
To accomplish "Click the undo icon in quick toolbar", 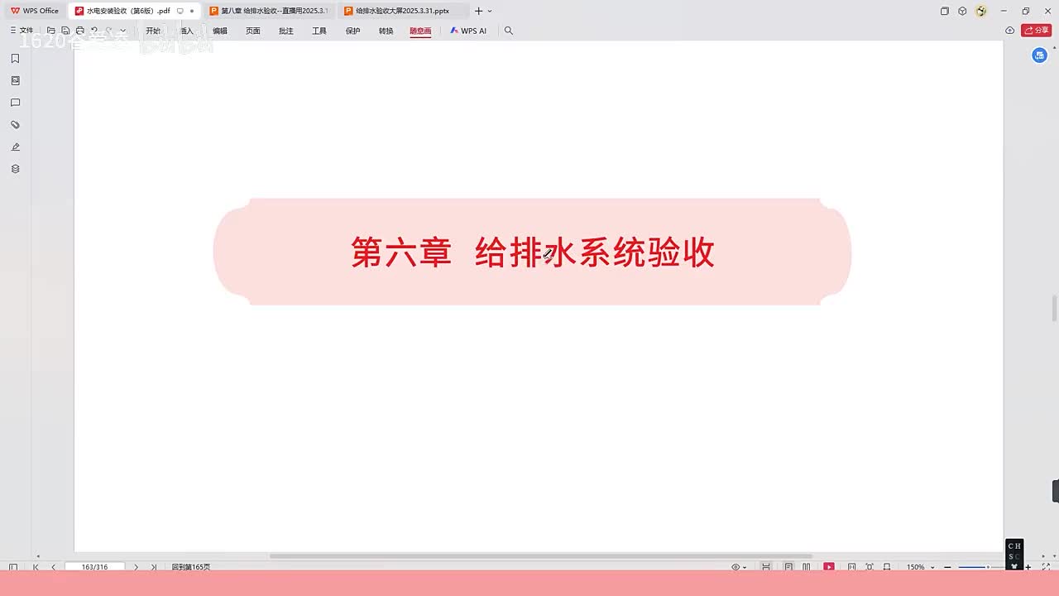I will 93,31.
